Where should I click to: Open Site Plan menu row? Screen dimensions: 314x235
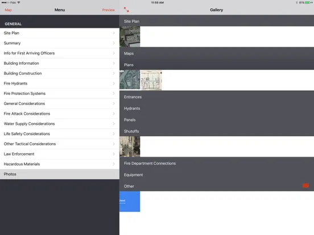point(60,33)
